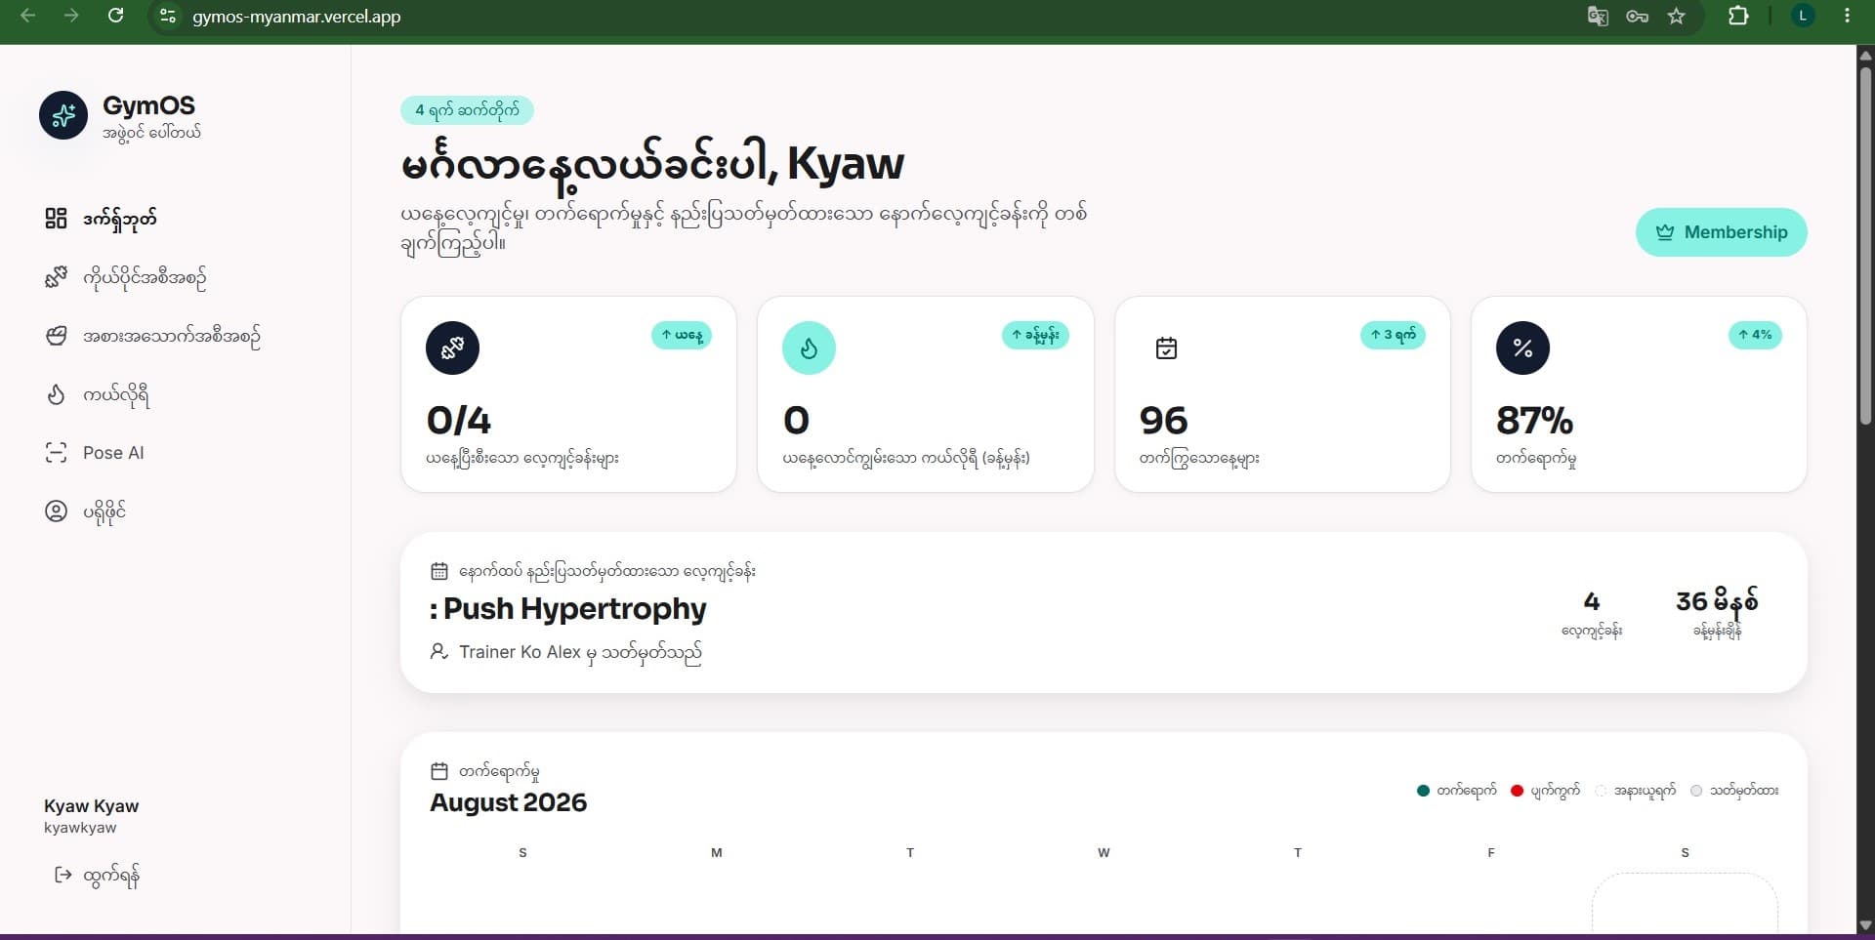Click the trainer person icon beside Ko Alex
The width and height of the screenshot is (1875, 940).
[439, 651]
